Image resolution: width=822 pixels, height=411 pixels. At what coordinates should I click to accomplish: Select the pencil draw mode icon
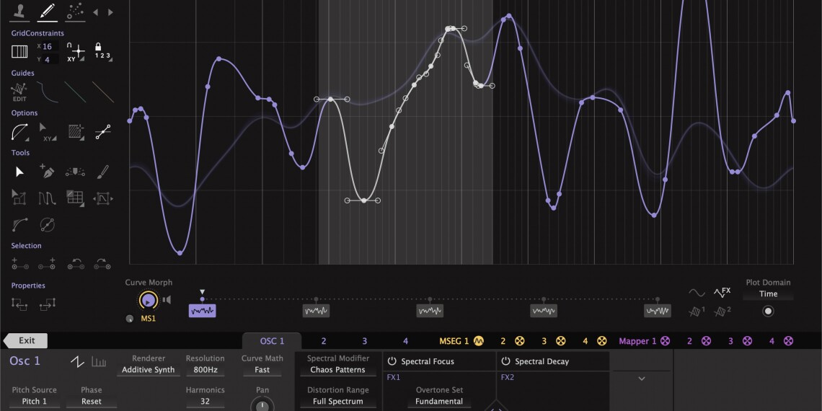pyautogui.click(x=48, y=11)
